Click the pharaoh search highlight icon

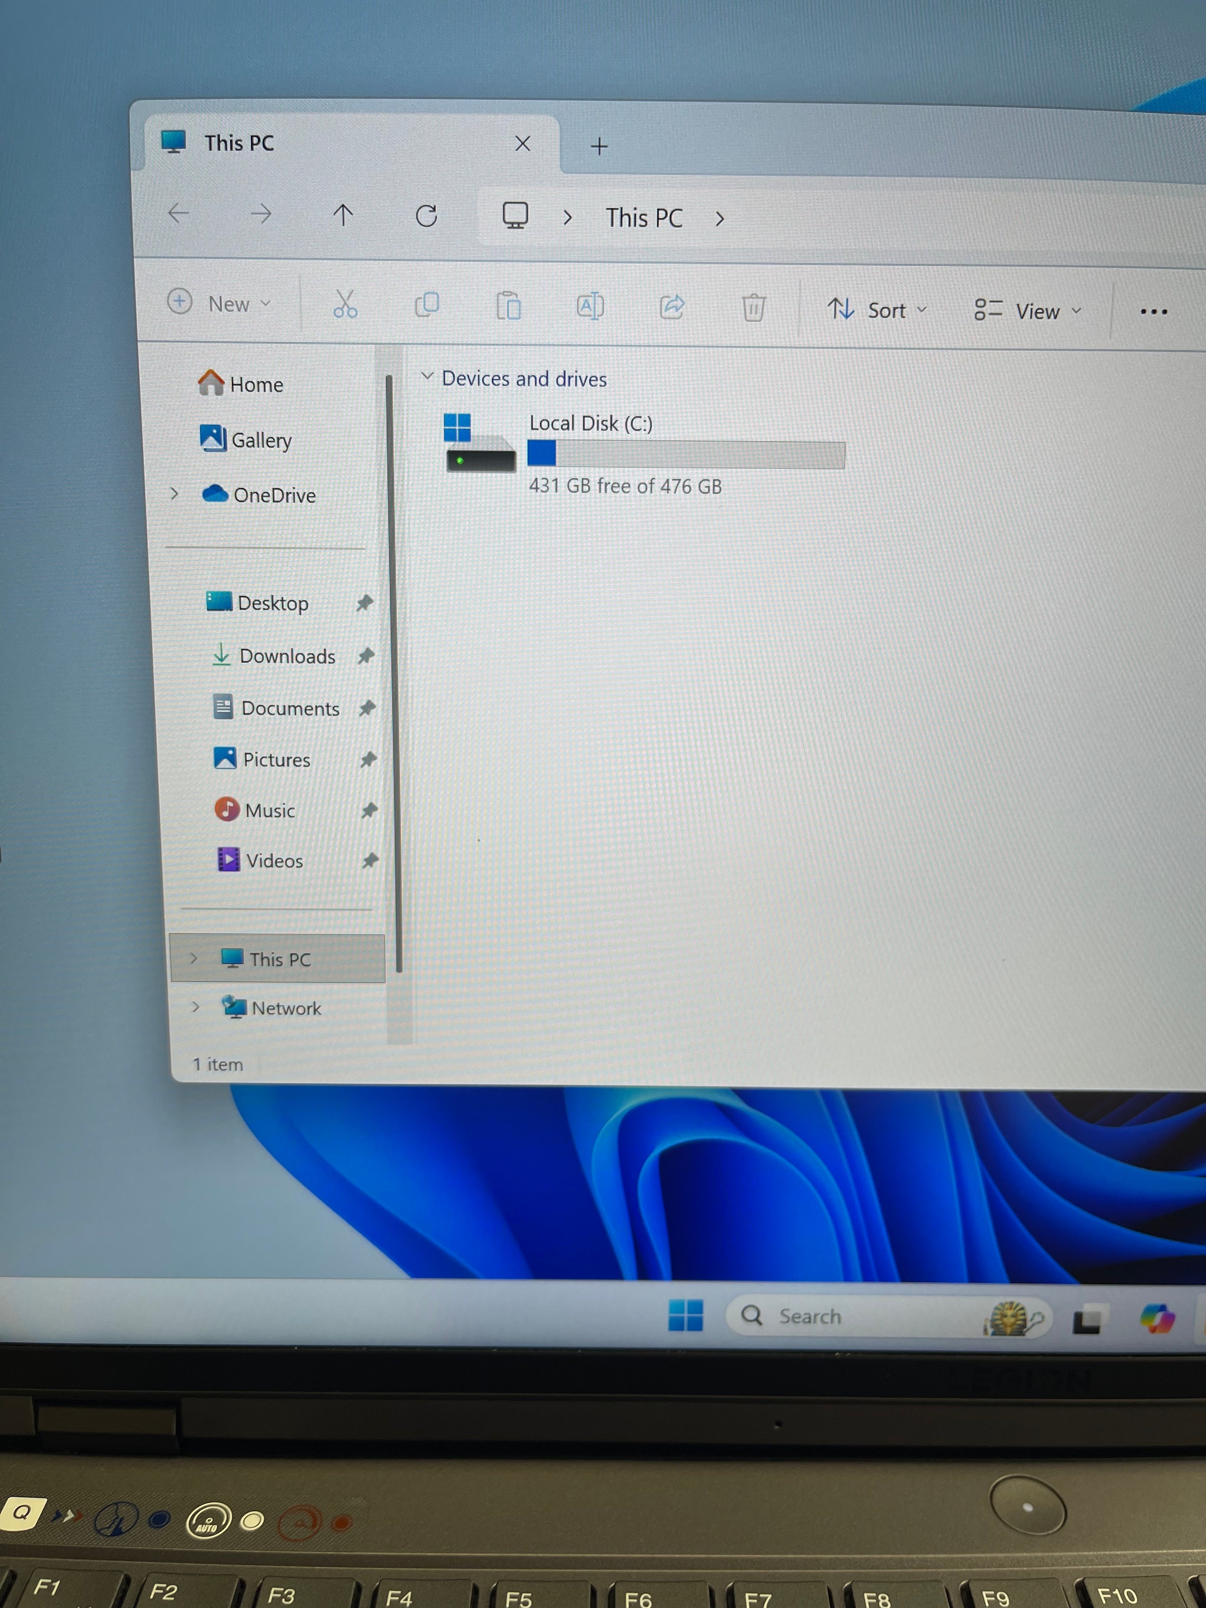click(x=1013, y=1319)
